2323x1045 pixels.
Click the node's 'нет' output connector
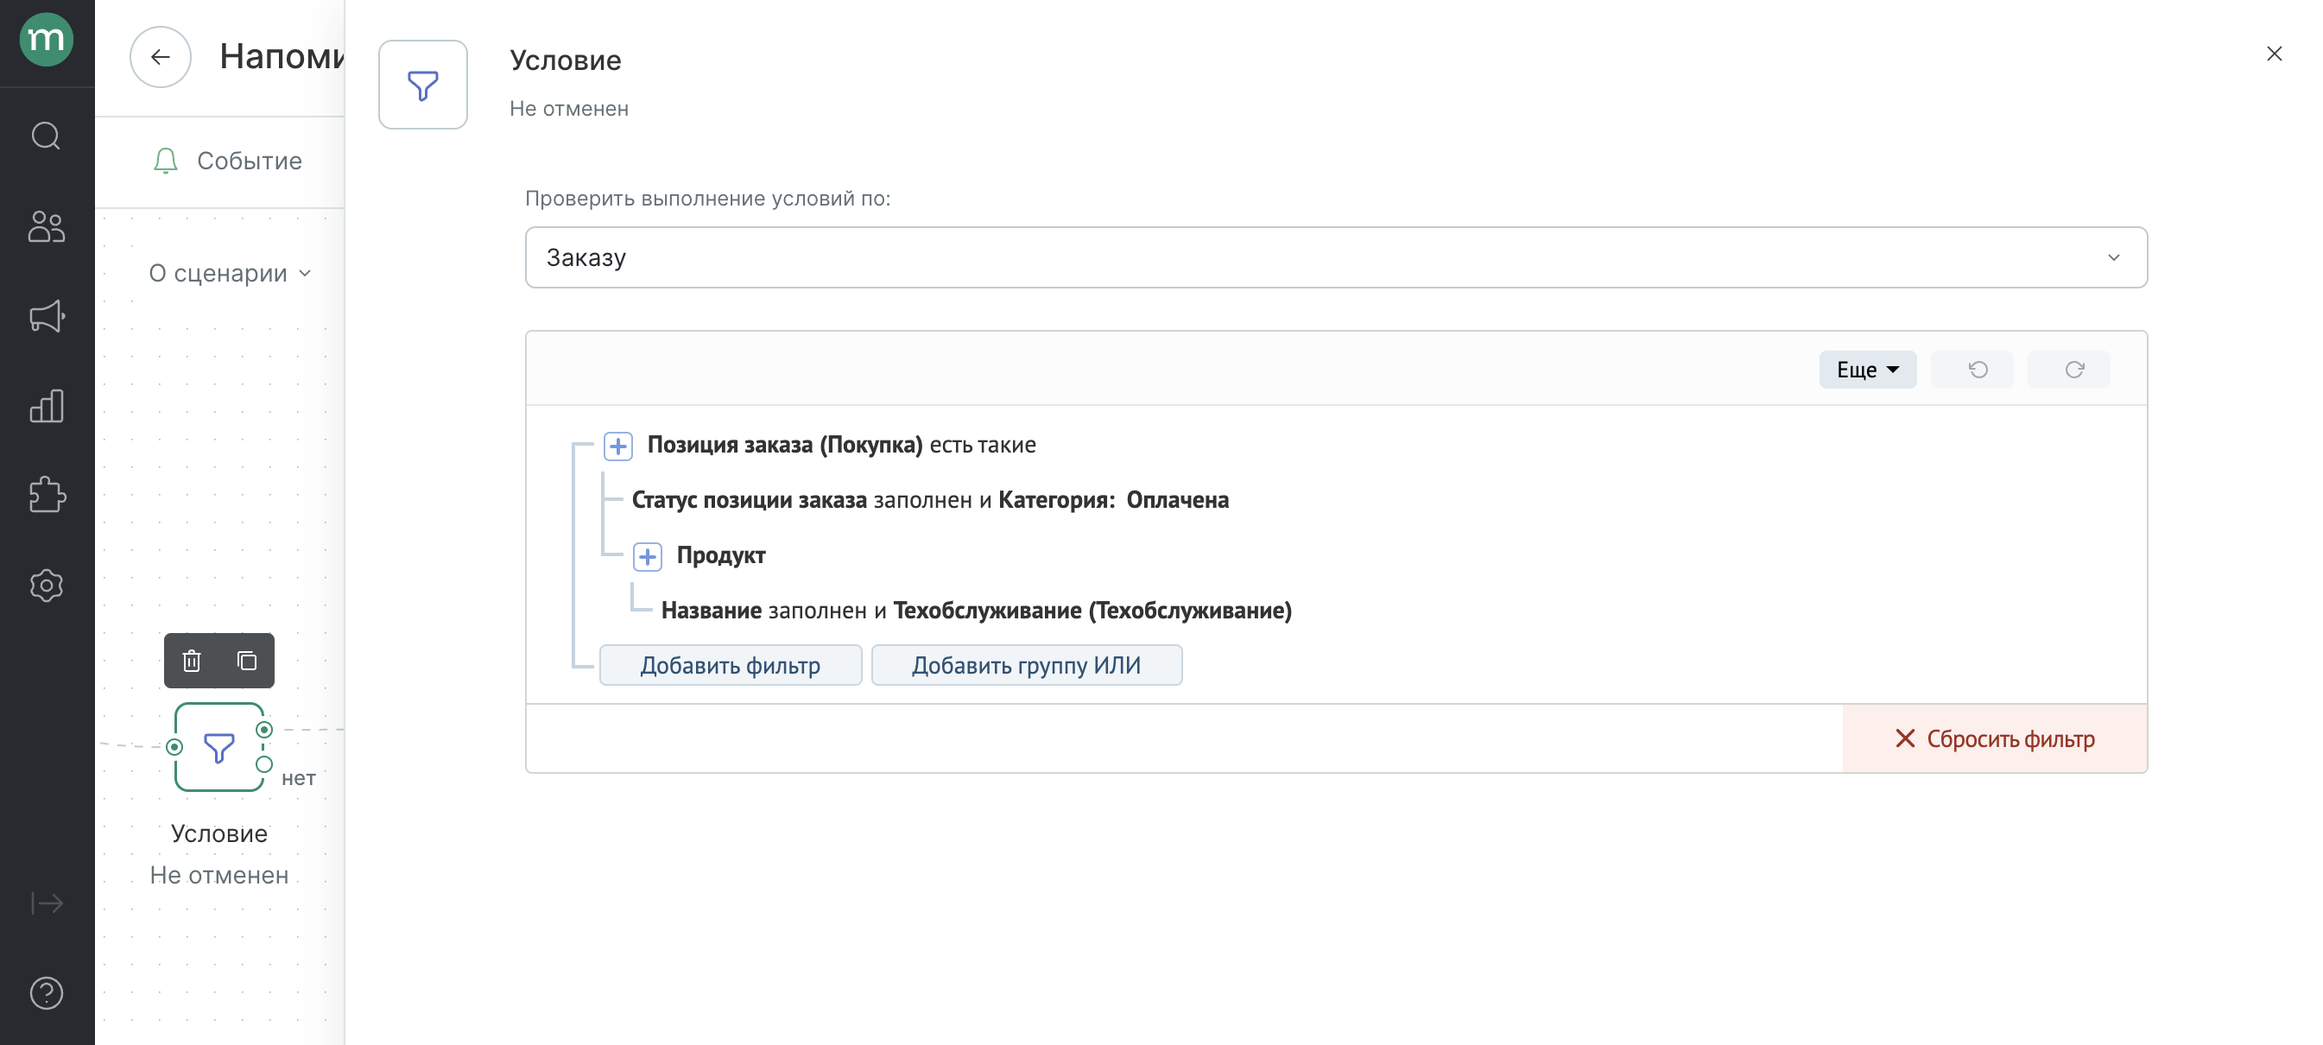(264, 764)
